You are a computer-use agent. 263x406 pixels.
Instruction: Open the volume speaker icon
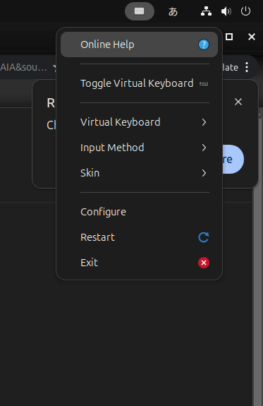[226, 11]
